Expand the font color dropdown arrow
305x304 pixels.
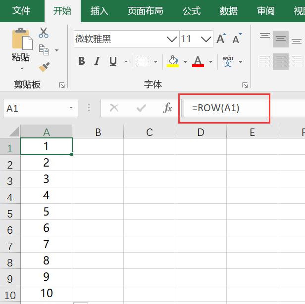coord(210,62)
